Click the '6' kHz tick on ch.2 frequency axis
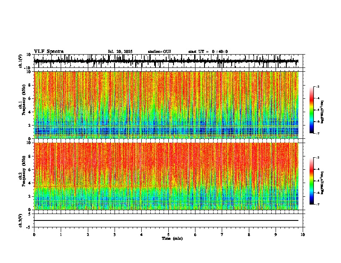This screenshot has width=341, height=263. tap(30, 169)
